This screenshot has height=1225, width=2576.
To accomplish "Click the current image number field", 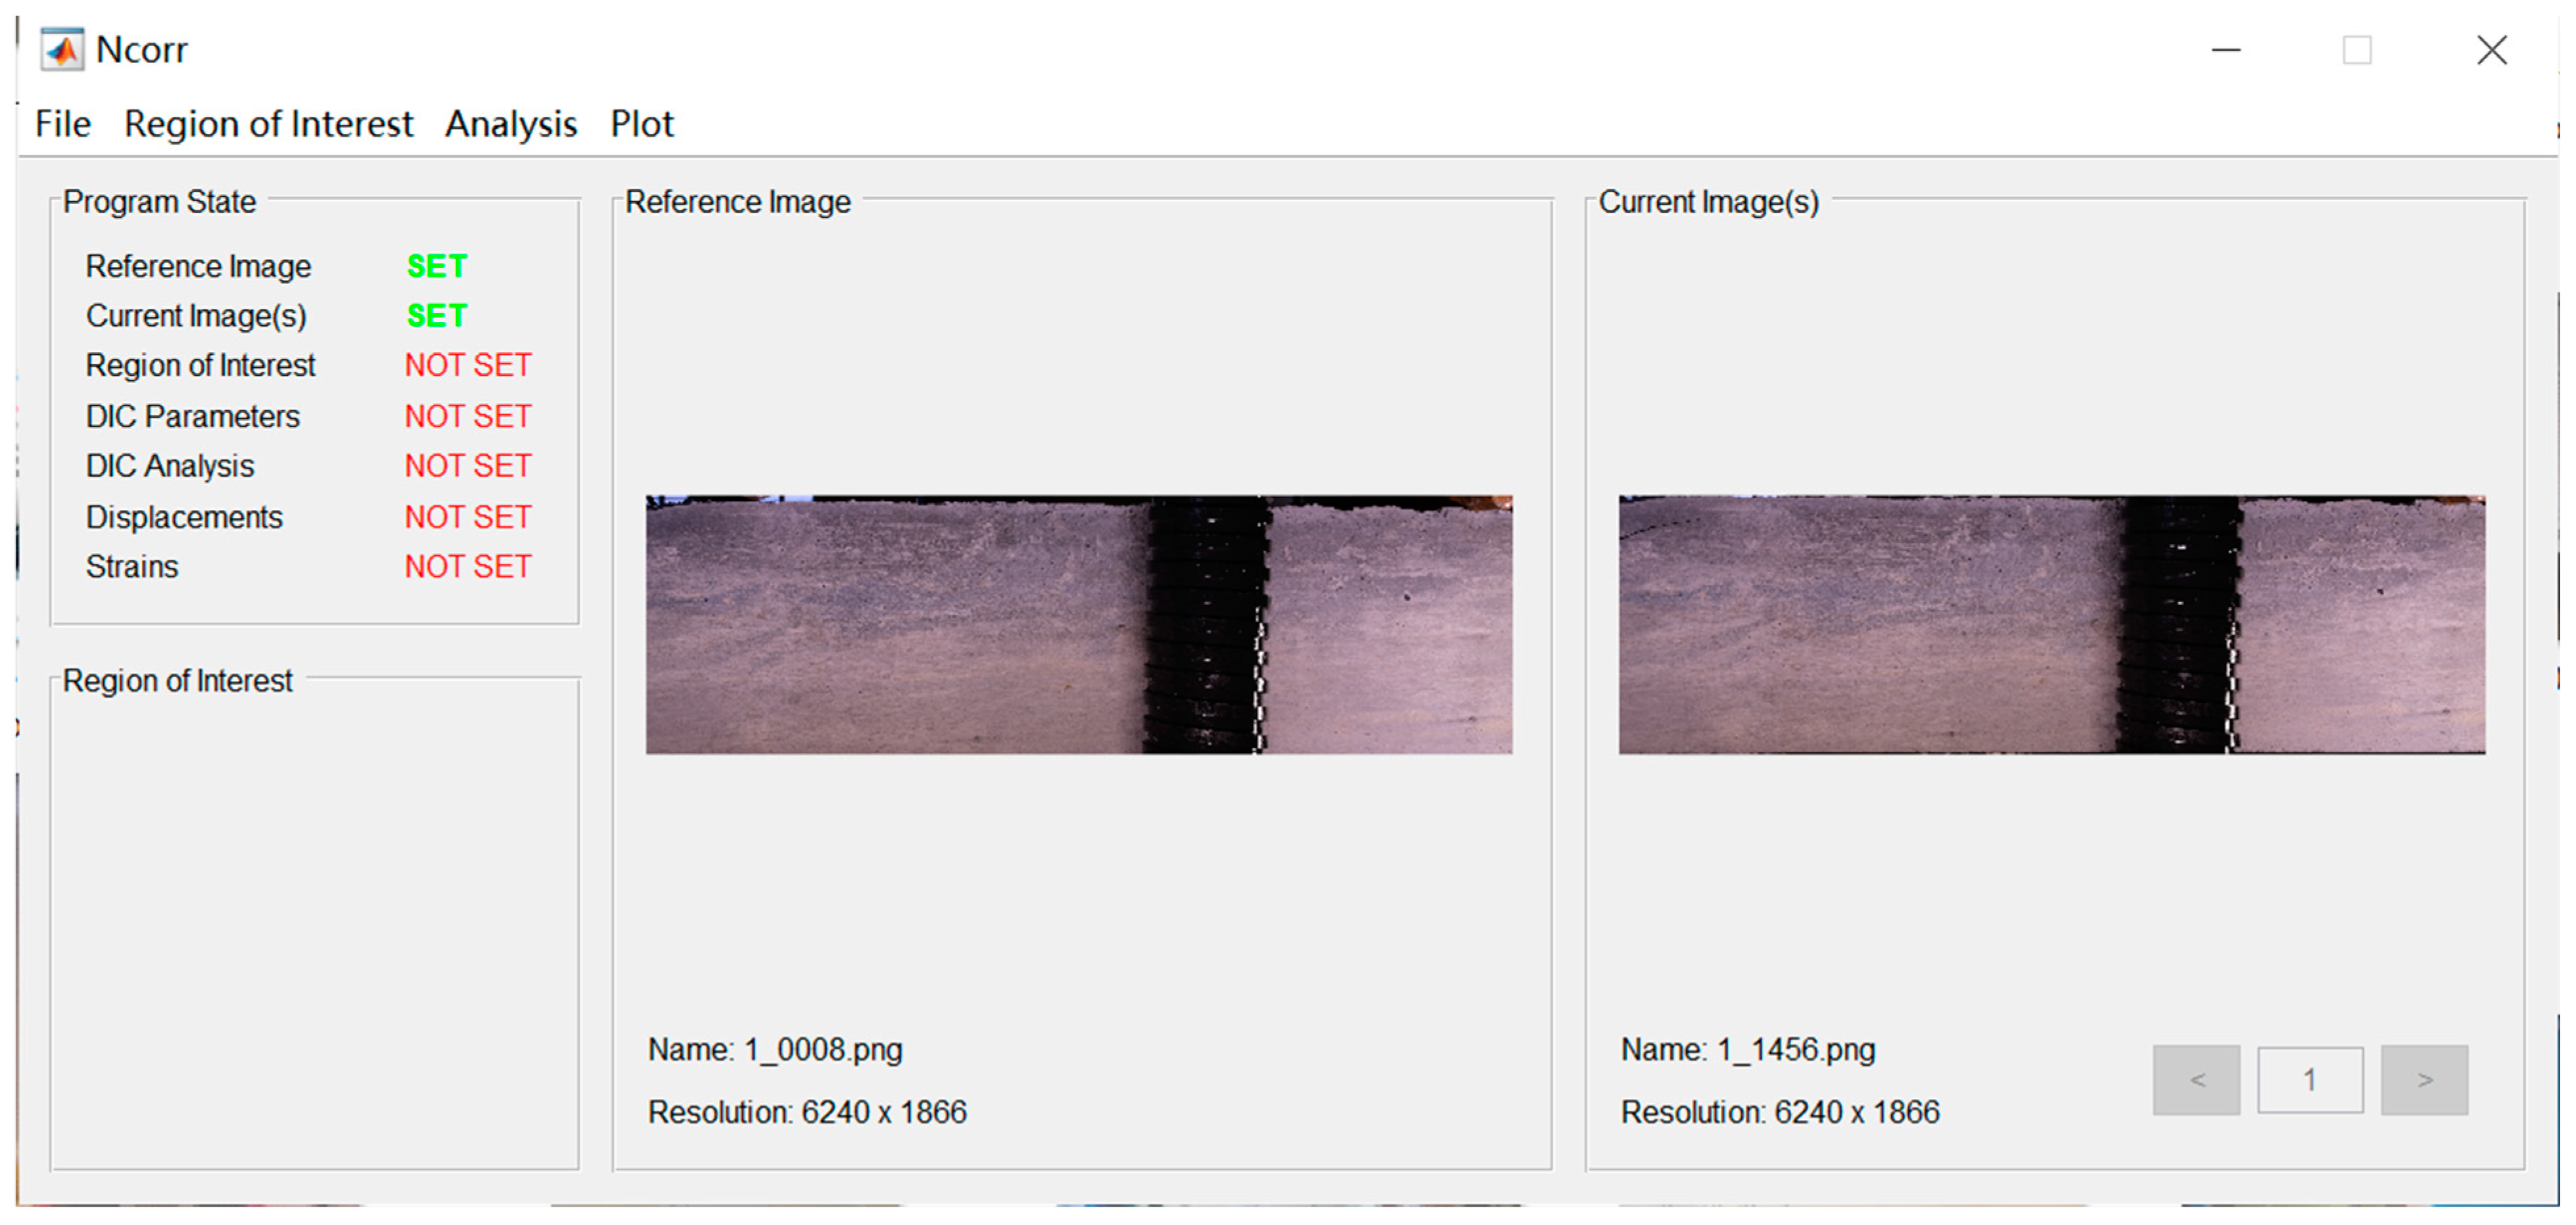I will coord(2310,1080).
